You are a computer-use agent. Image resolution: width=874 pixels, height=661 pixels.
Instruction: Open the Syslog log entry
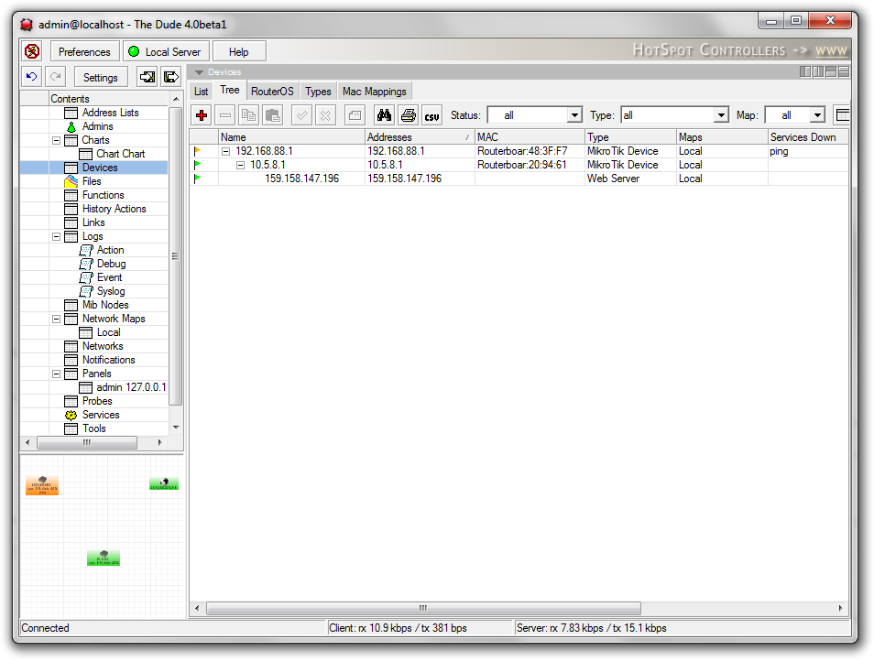pyautogui.click(x=111, y=291)
